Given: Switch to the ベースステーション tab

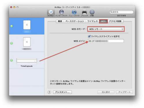Looking at the screenshot, I should pyautogui.click(x=75, y=21).
